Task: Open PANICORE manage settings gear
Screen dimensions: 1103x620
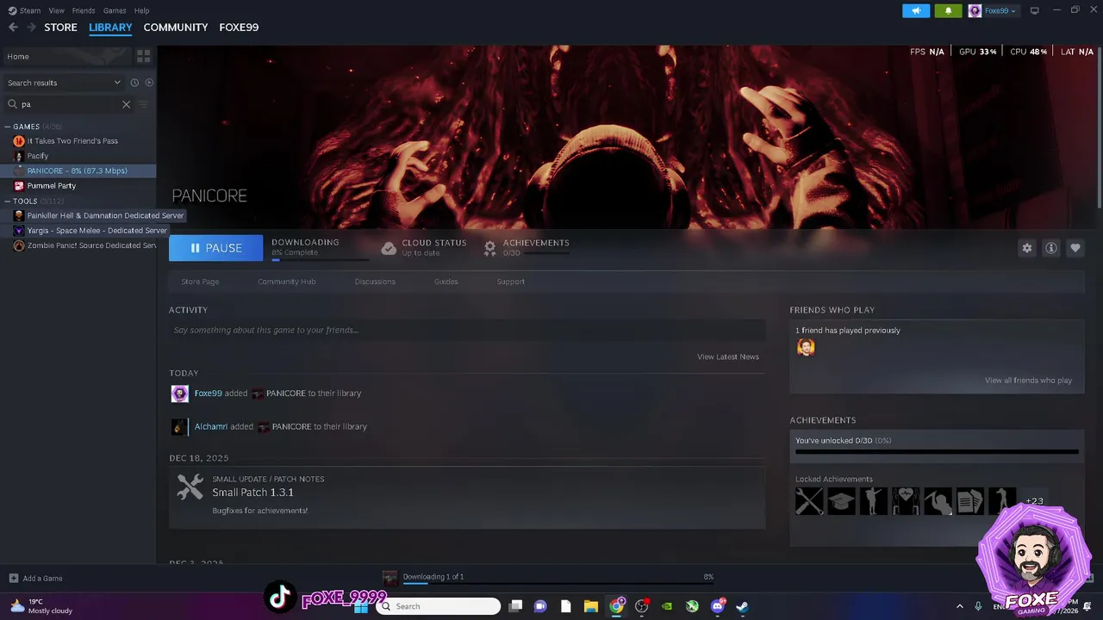Action: click(1027, 248)
